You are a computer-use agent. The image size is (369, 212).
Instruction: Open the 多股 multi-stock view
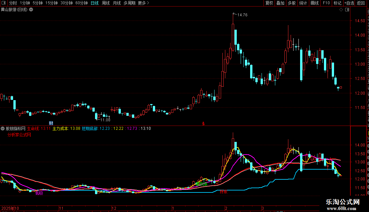pyautogui.click(x=292, y=3)
